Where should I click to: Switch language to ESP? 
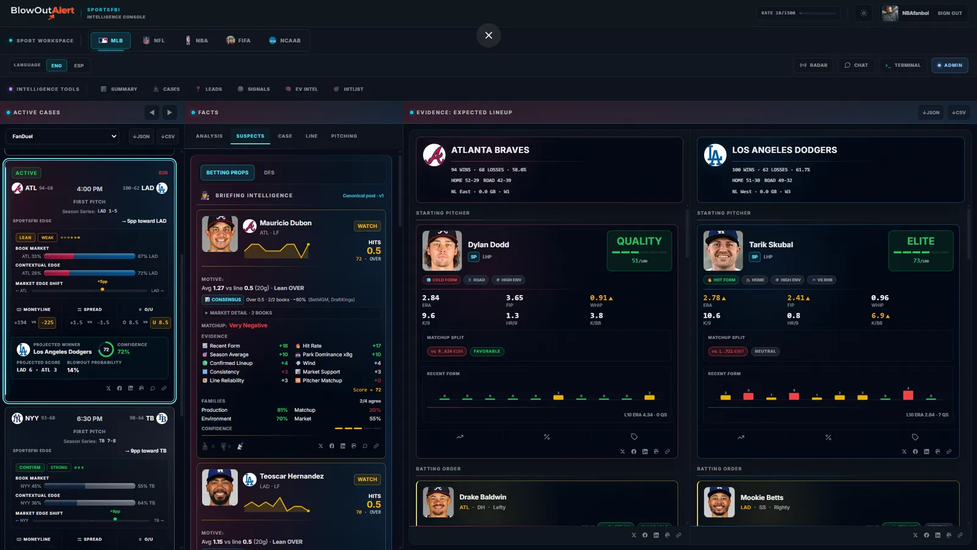(x=79, y=65)
